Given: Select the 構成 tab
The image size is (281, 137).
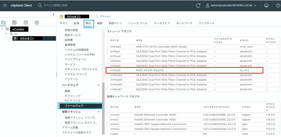Looking at the screenshot, I should click(x=88, y=23).
